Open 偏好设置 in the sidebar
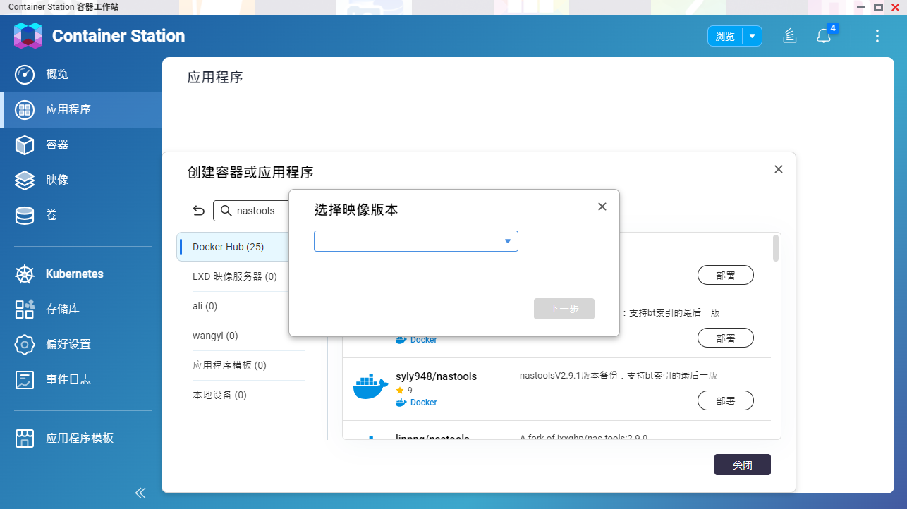Screen dimensions: 907x509 click(81, 344)
